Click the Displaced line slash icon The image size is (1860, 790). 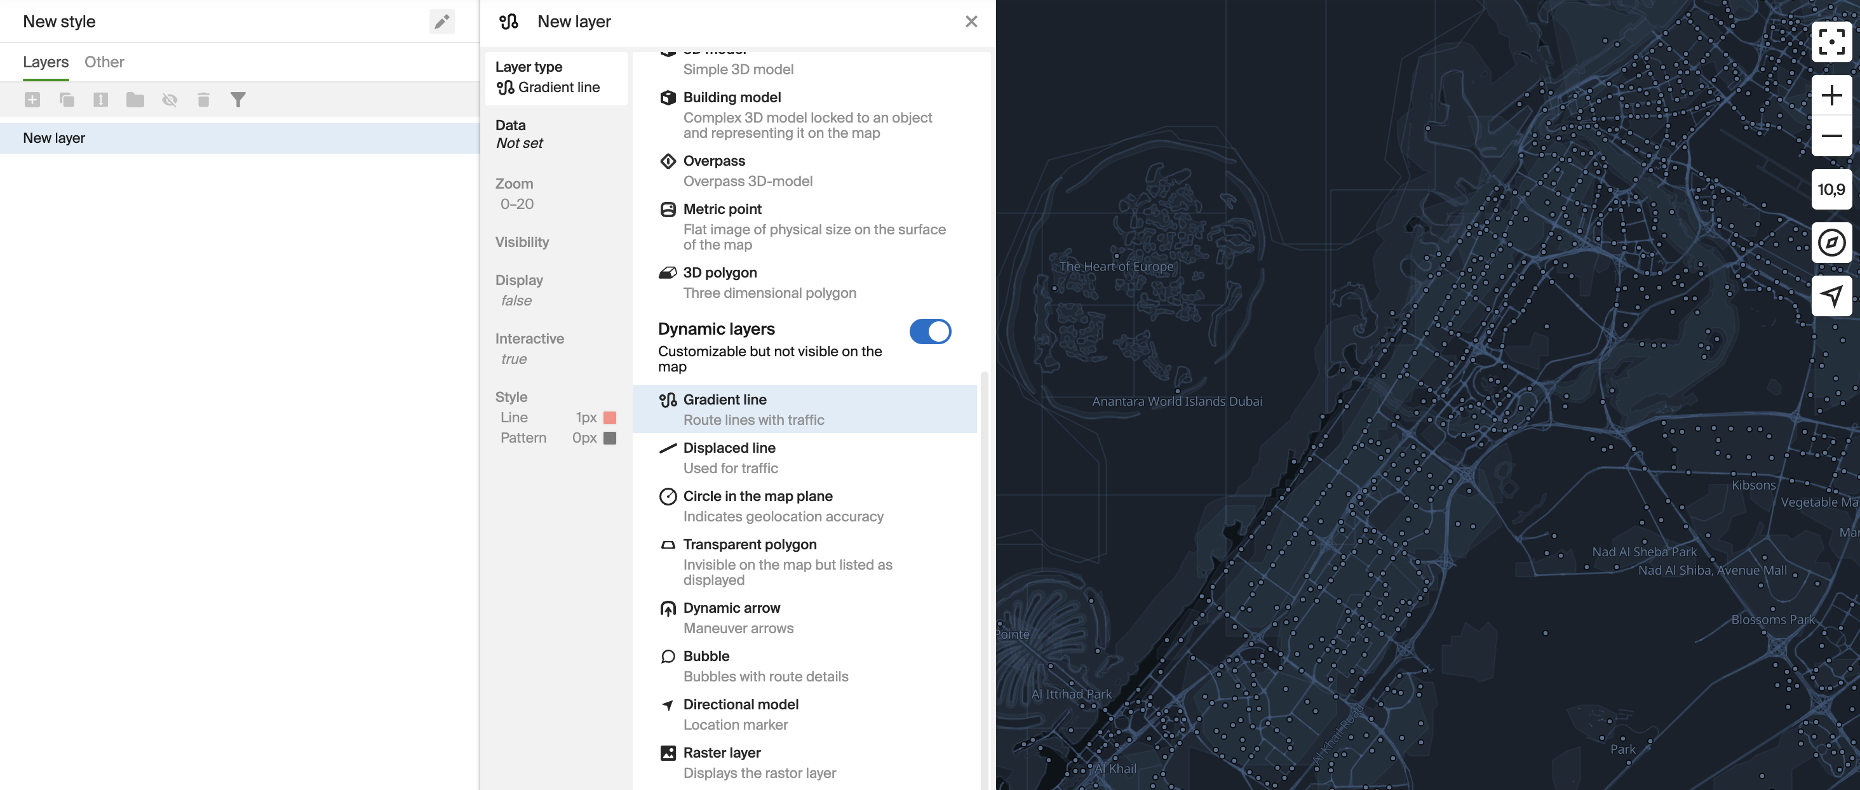(668, 448)
